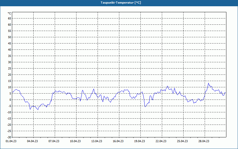Image resolution: width=238 pixels, height=149 pixels.
Task: Click the y-axis label 65
Action: click(10, 18)
